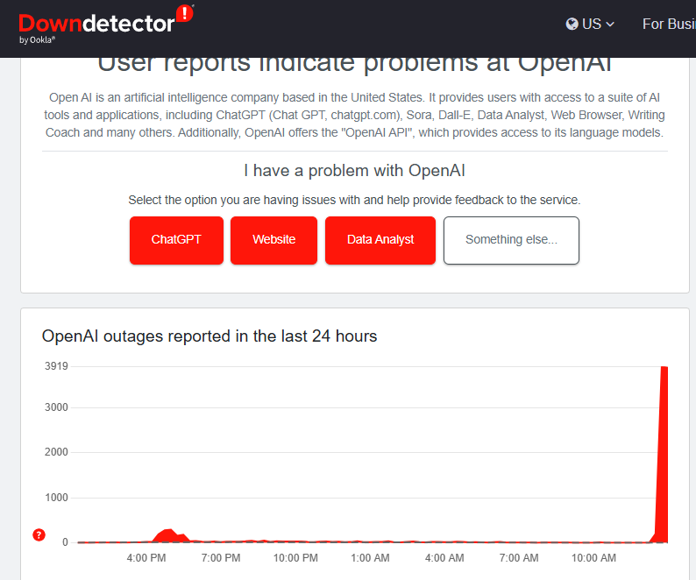Click the 7:00 AM time label
This screenshot has width=696, height=580.
click(x=519, y=558)
